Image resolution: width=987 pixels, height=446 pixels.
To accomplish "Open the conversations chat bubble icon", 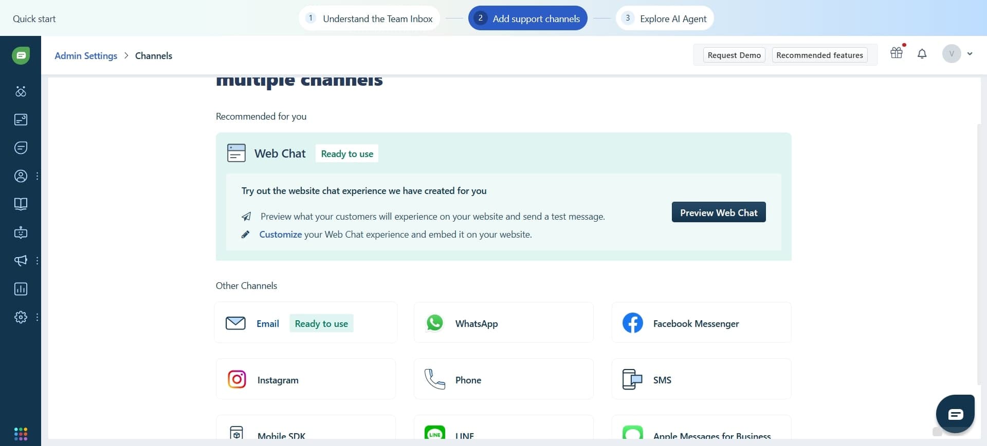I will (x=21, y=148).
